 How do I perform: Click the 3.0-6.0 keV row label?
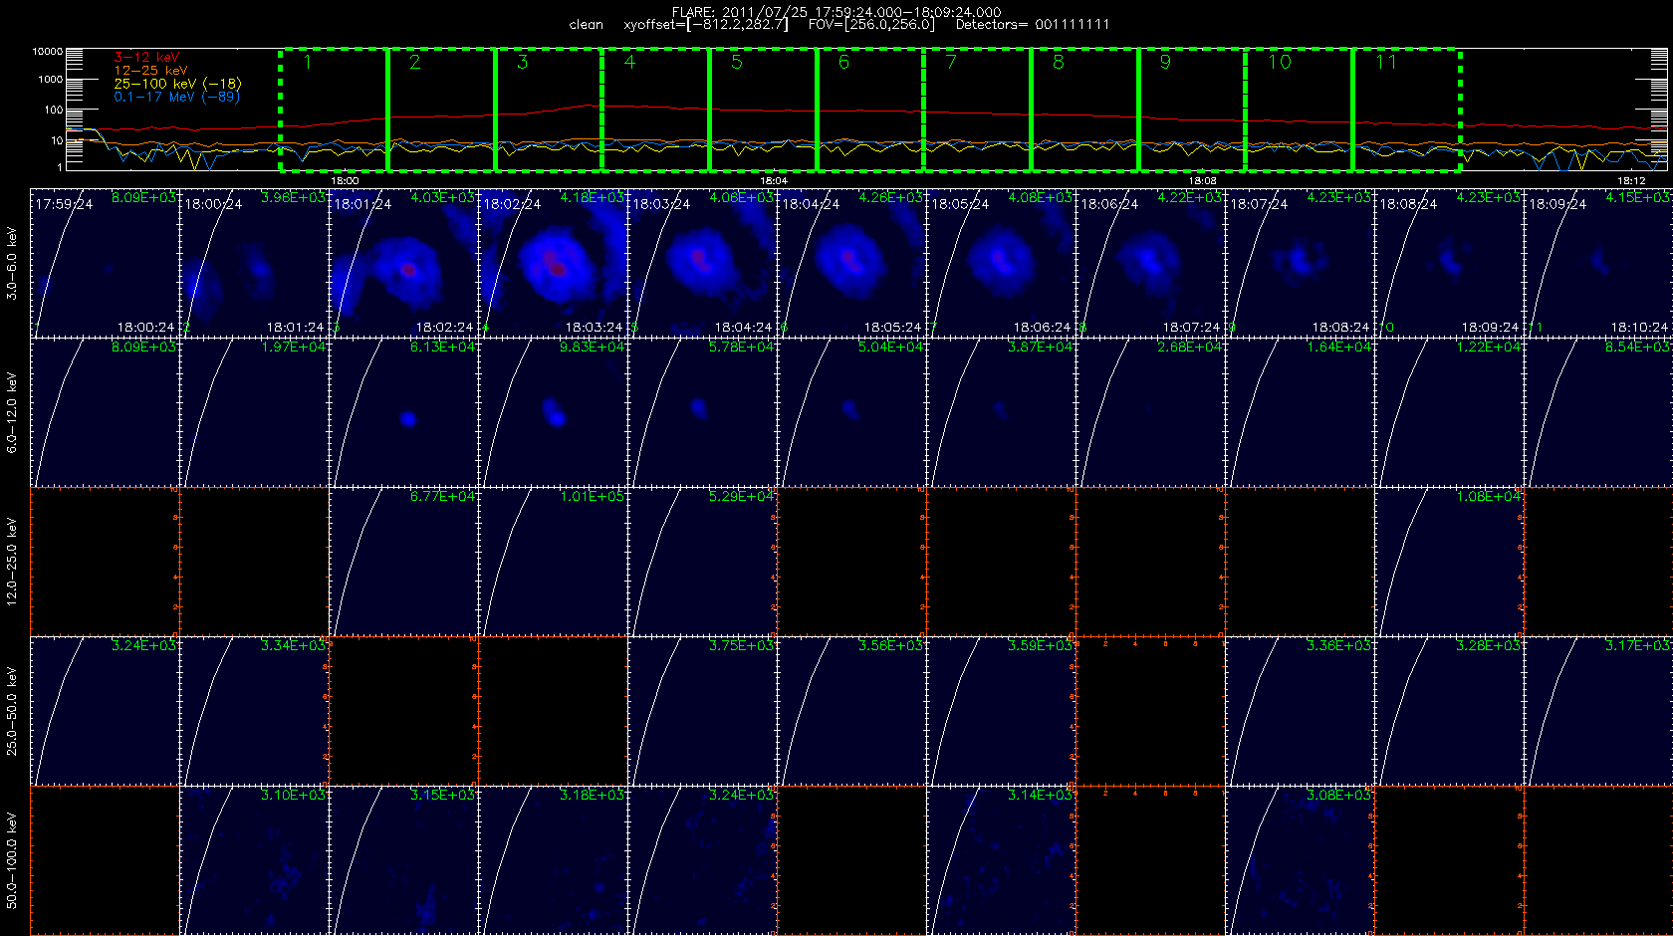(x=12, y=264)
